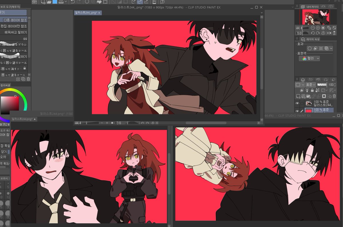Click the New raster layer icon
This screenshot has width=343, height=227.
click(x=298, y=96)
